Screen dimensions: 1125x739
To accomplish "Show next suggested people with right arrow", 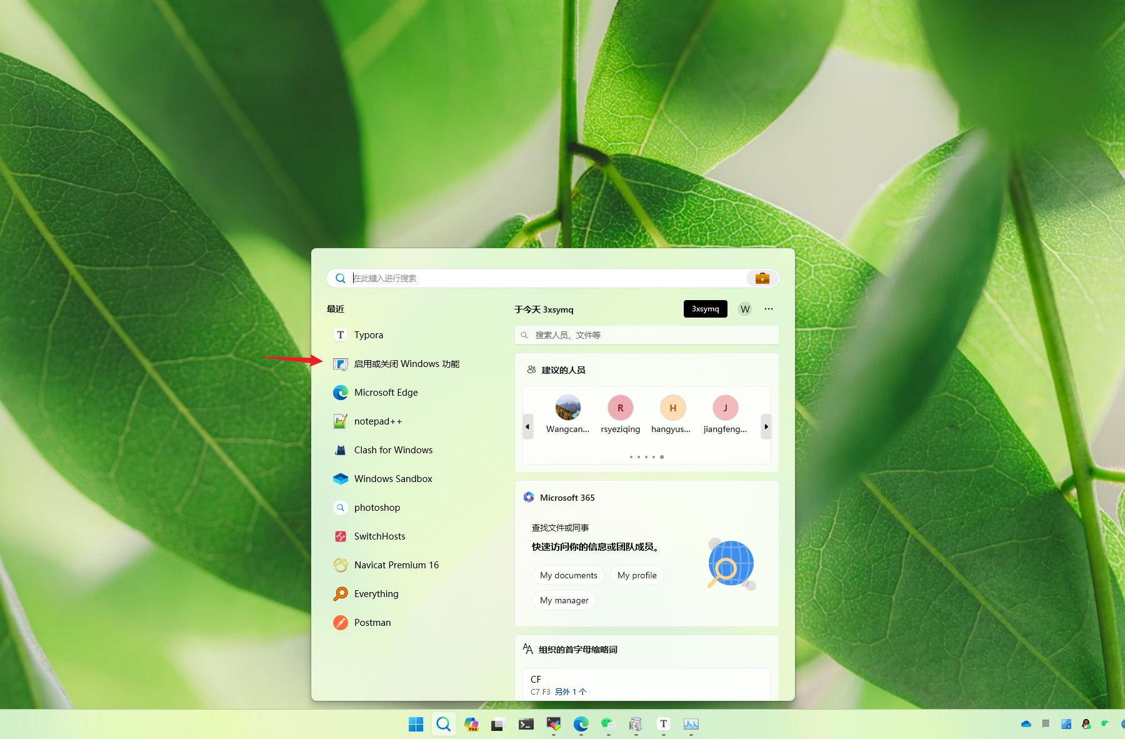I will coord(766,426).
